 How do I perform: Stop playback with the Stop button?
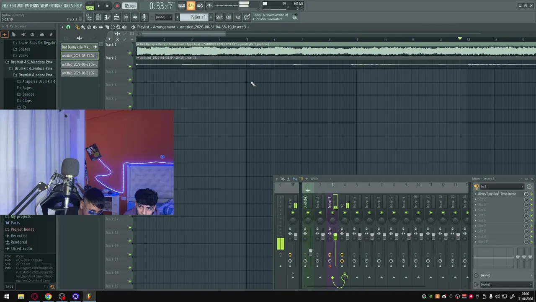tap(108, 6)
